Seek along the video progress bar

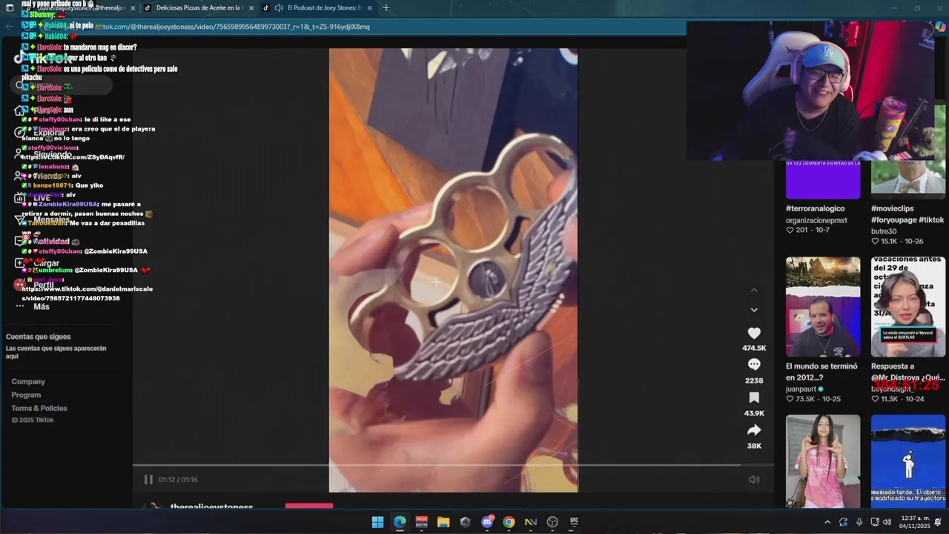click(453, 465)
